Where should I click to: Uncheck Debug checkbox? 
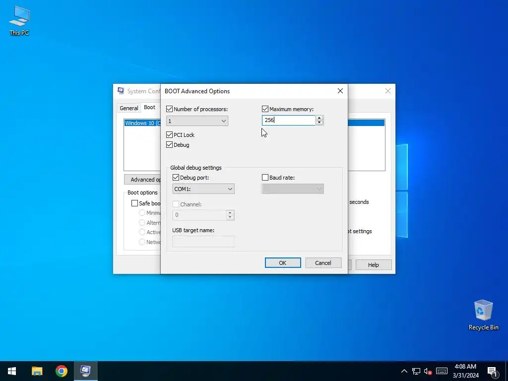coord(169,145)
